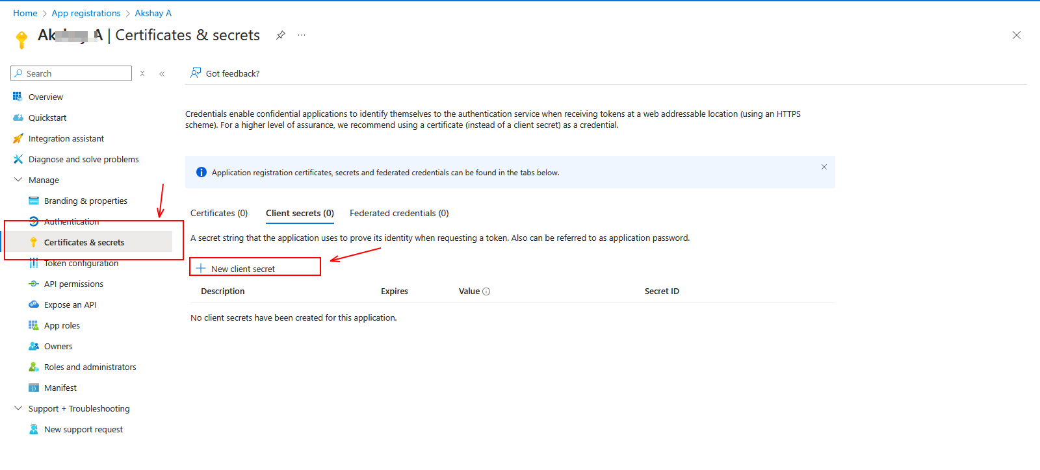Click the Diagnose and solve problems wrench icon
This screenshot has height=470, width=1040.
click(x=18, y=159)
